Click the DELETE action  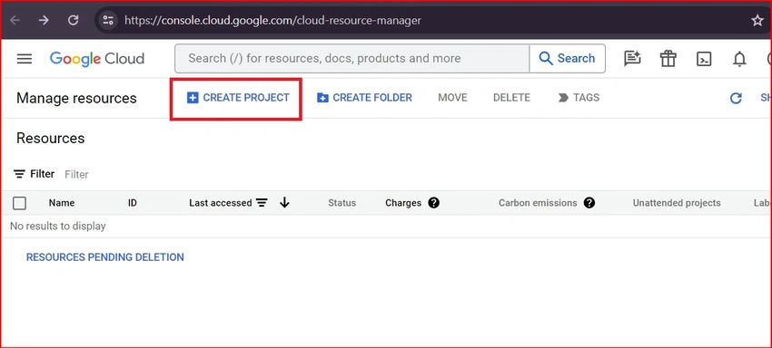511,98
